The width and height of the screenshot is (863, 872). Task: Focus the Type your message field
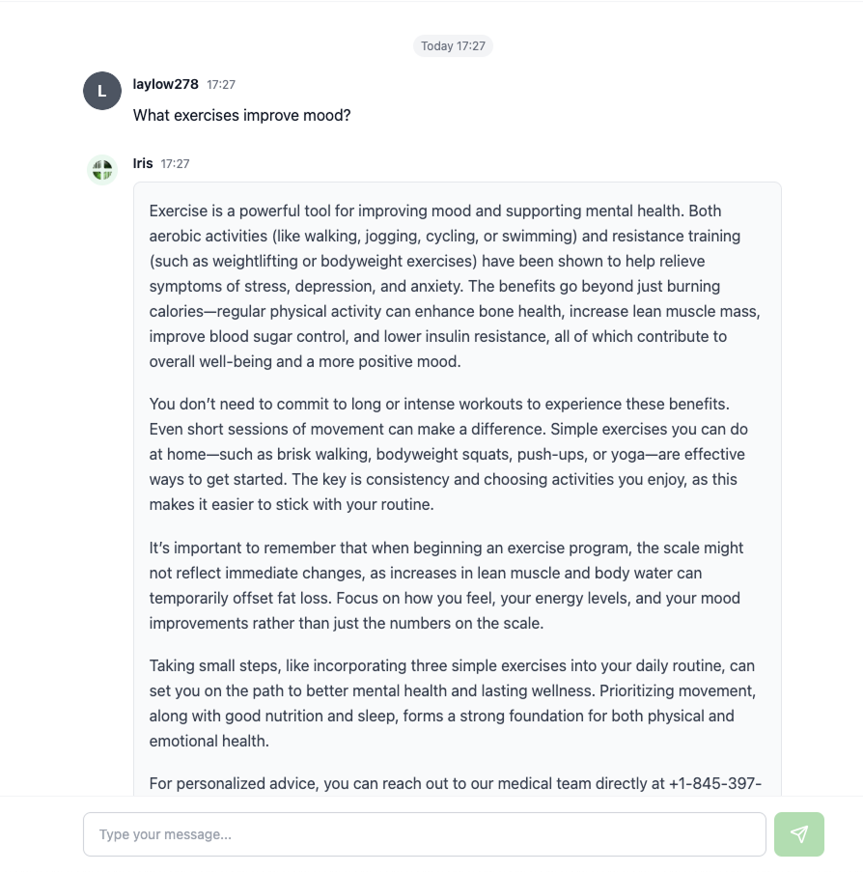tap(425, 833)
